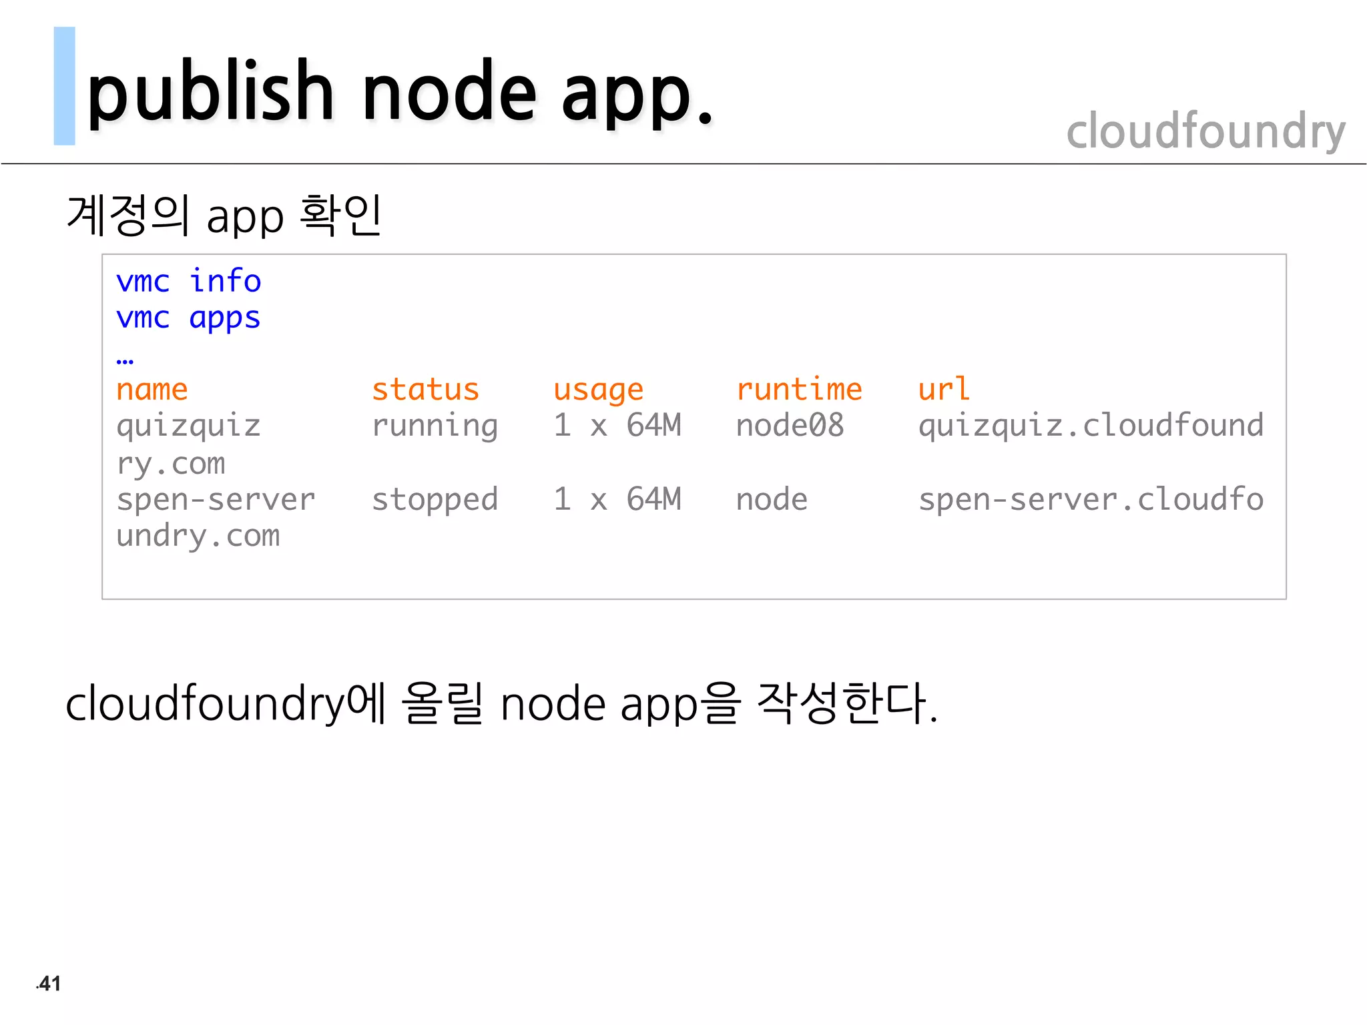Click the 'url' column header
This screenshot has width=1367, height=1025.
click(943, 390)
